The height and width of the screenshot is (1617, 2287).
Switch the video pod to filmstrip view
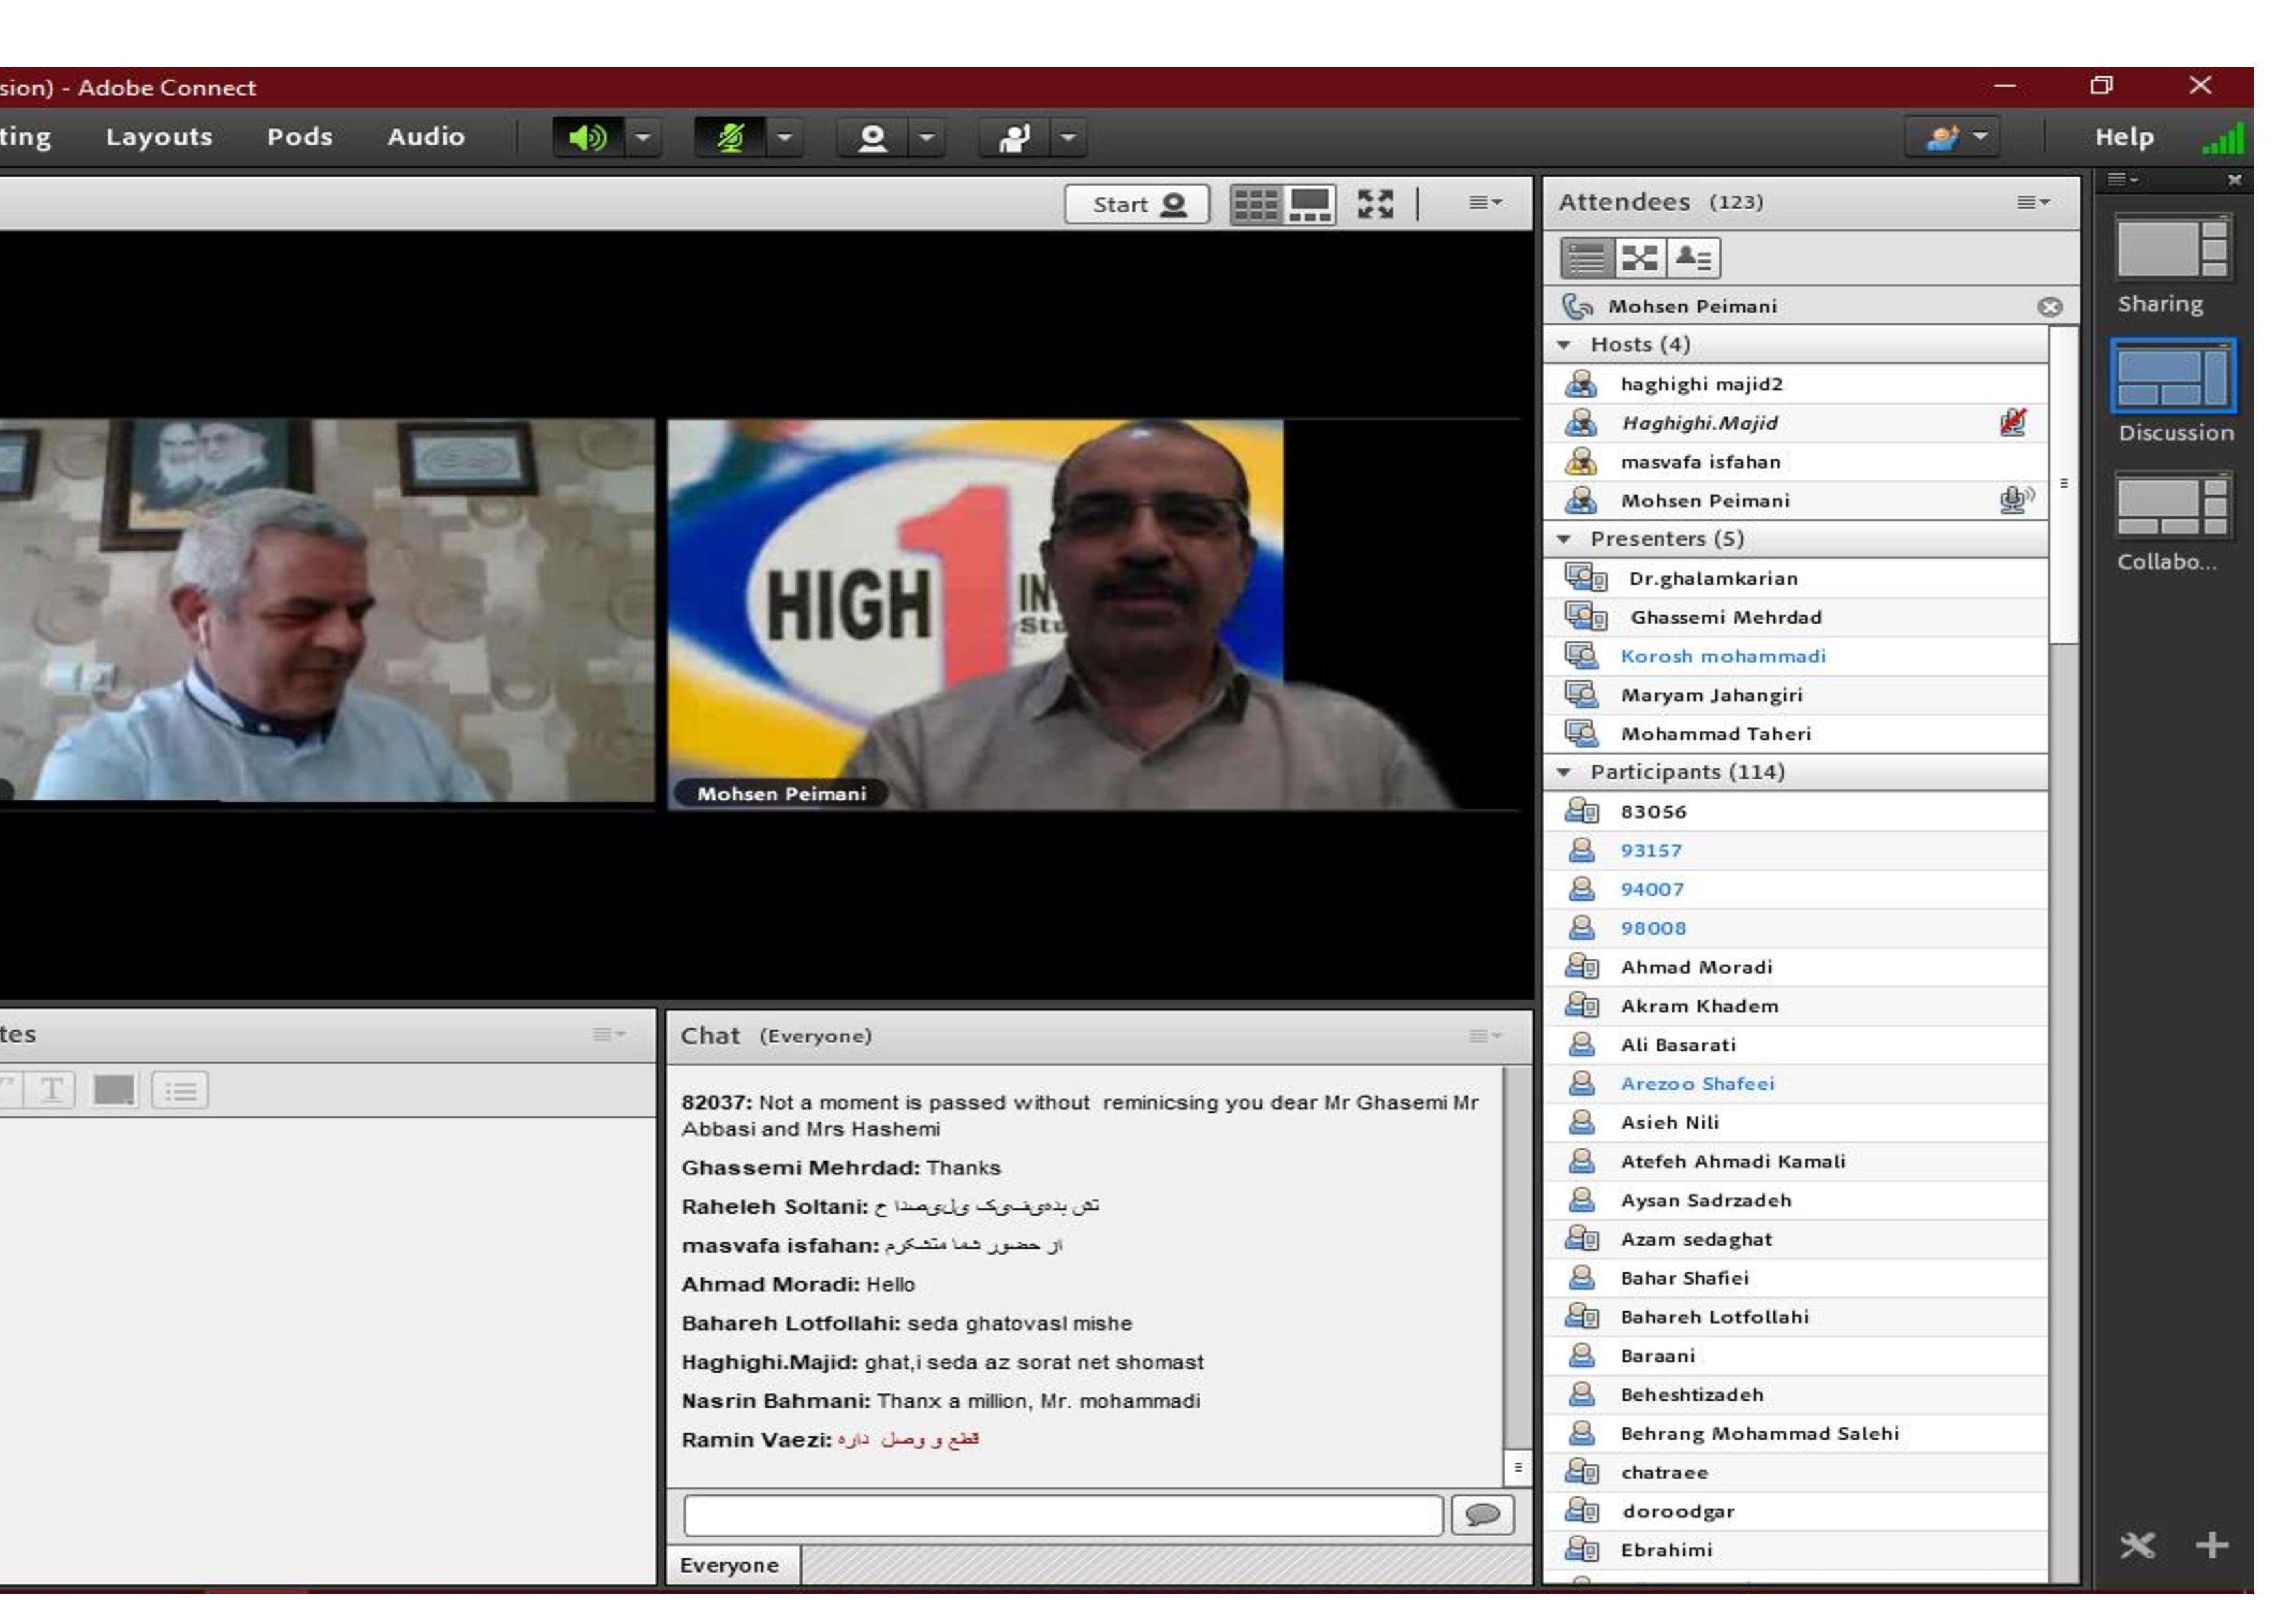[1310, 204]
